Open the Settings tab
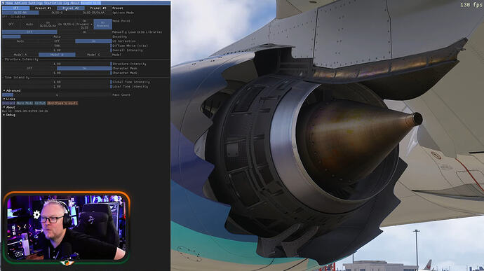 36,3
